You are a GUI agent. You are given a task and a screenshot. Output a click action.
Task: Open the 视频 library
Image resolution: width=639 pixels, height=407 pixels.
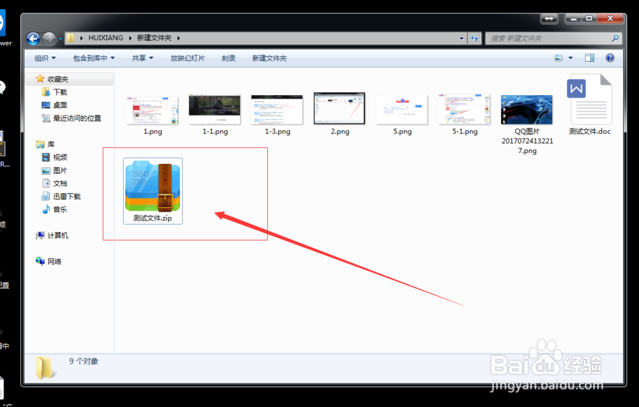(60, 157)
